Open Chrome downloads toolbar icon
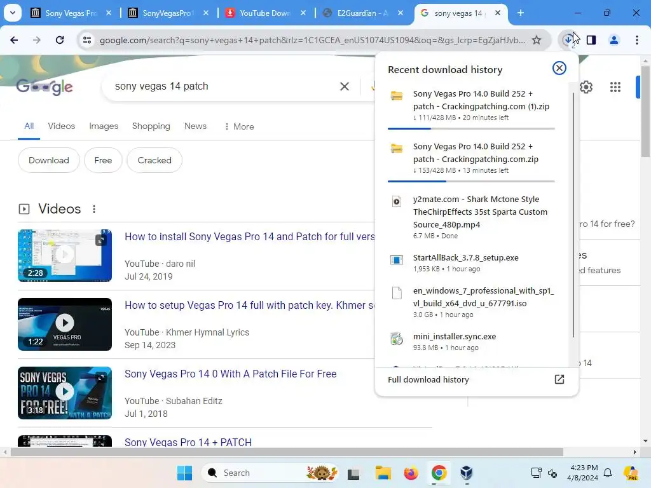651x488 pixels. click(x=568, y=40)
